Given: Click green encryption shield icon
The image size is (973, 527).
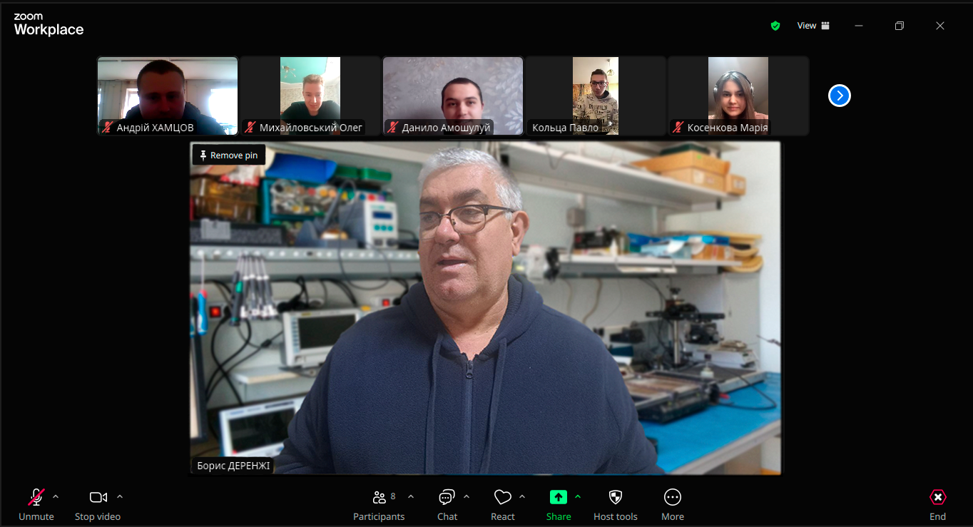Looking at the screenshot, I should [x=775, y=26].
